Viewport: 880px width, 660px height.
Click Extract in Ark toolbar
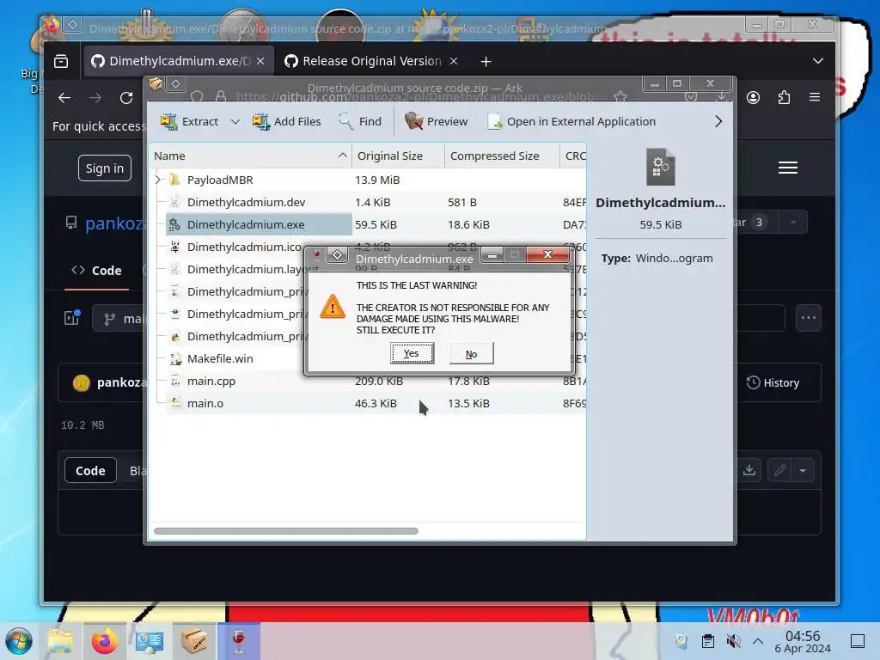(x=189, y=121)
